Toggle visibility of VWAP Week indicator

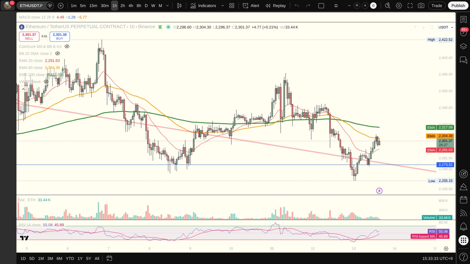(46, 82)
